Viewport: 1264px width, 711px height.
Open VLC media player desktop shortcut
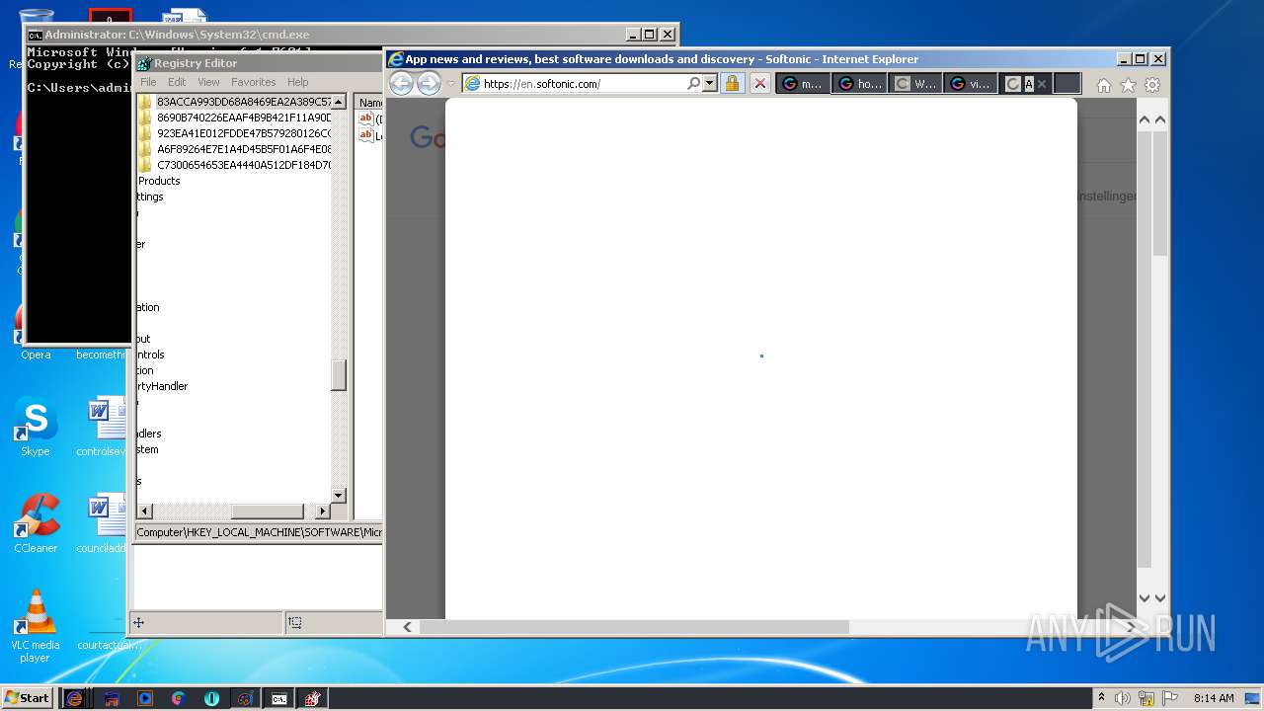[x=36, y=625]
